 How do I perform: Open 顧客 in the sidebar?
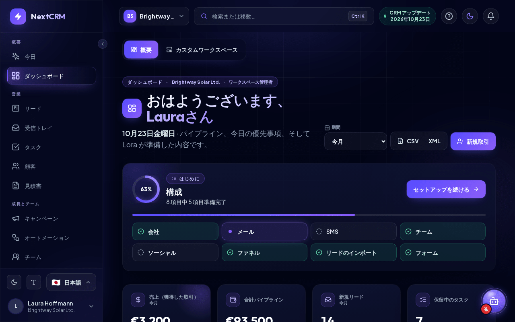point(51,167)
